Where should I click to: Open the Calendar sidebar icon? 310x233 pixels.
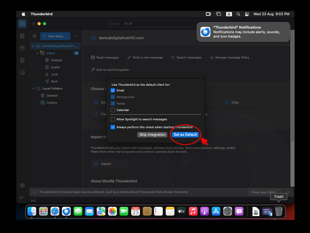click(x=22, y=48)
